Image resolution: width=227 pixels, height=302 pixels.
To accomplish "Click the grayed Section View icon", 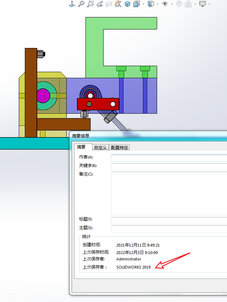I will click(109, 4).
